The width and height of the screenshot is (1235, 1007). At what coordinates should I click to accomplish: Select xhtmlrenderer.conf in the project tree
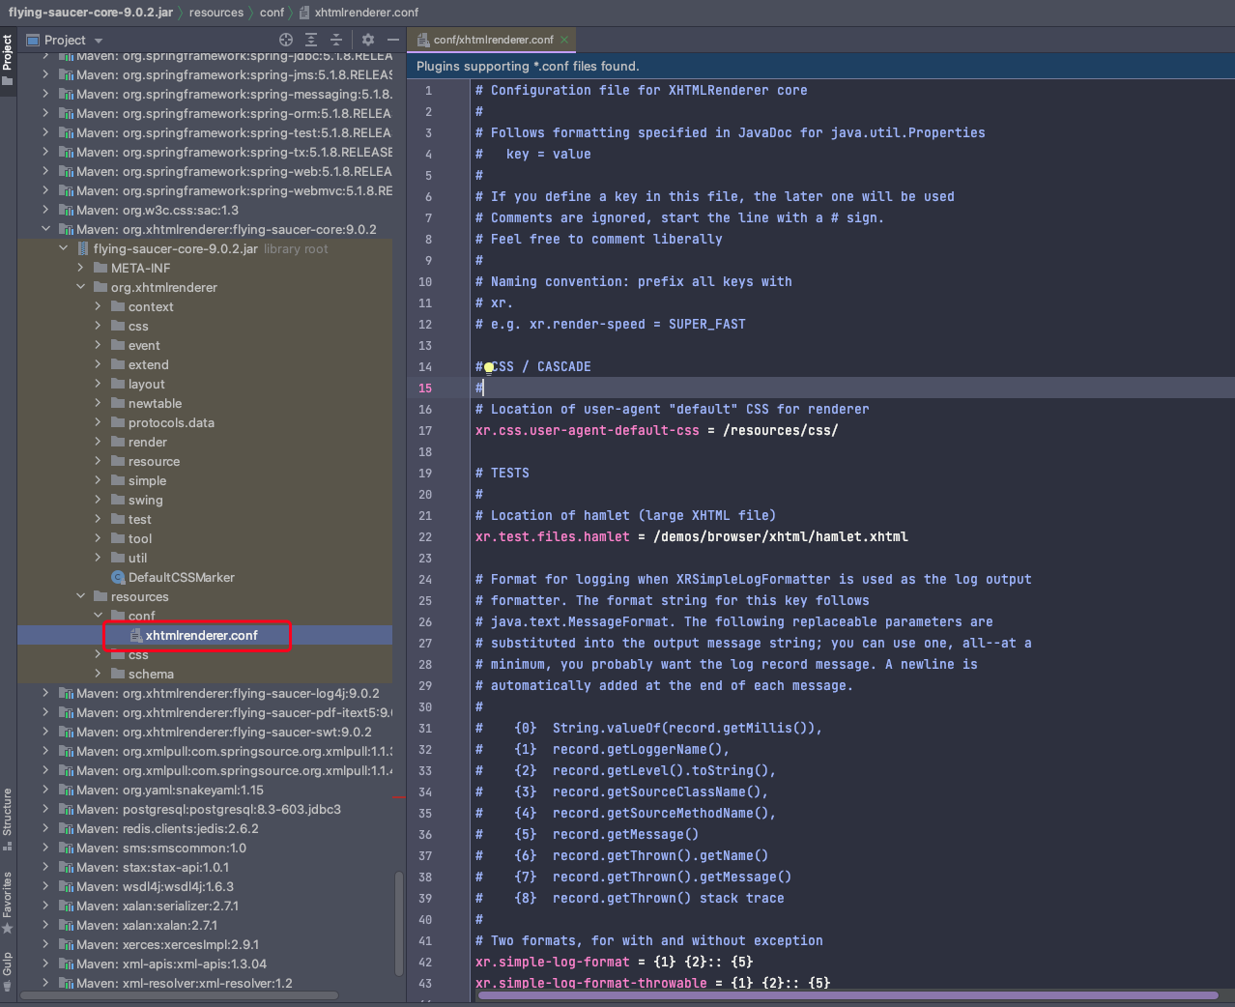(201, 635)
